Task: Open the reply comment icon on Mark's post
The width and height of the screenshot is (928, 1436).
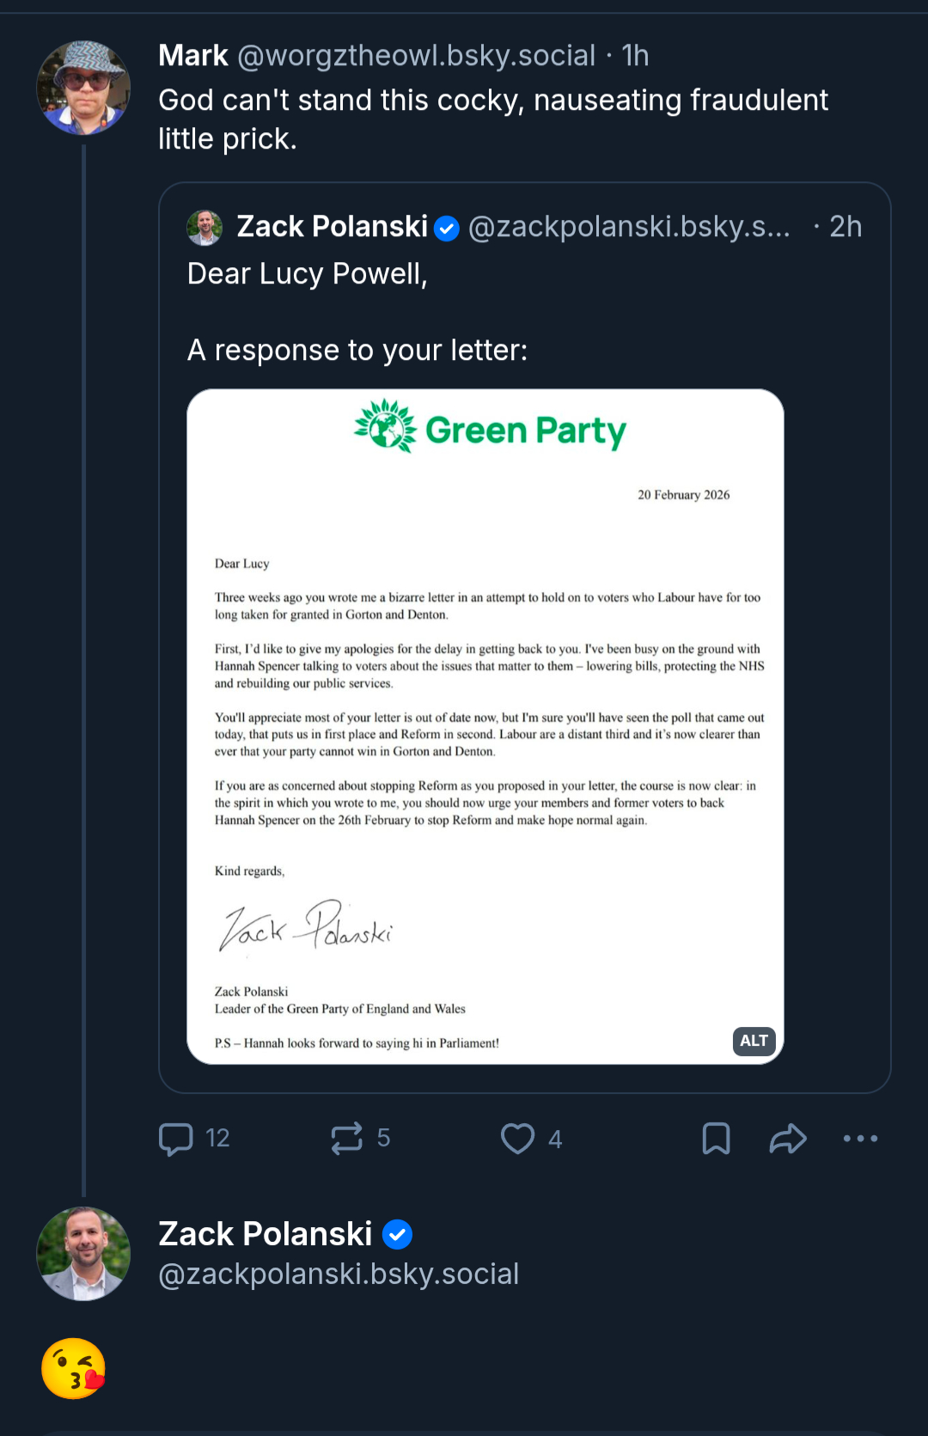Action: pos(176,1139)
